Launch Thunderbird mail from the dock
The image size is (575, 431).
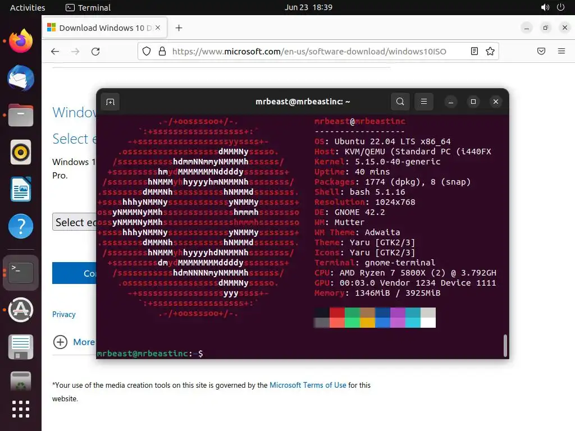point(21,78)
